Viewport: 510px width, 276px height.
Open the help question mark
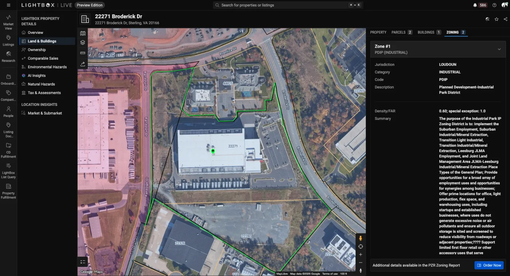[494, 5]
